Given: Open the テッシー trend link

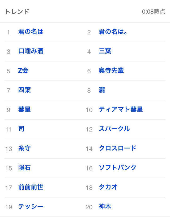Looking at the screenshot, I should pos(31,207).
